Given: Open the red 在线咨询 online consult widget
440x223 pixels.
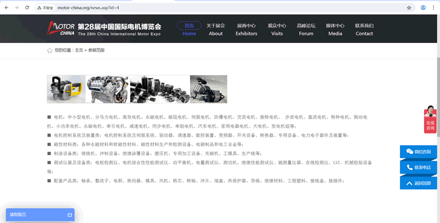Looking at the screenshot, I should pos(430,119).
